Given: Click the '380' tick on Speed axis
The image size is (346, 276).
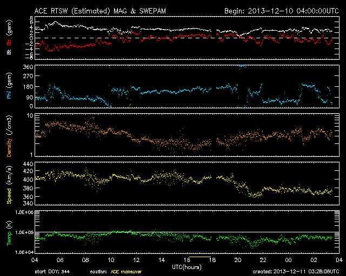Looking at the screenshot, I should coord(28,188).
